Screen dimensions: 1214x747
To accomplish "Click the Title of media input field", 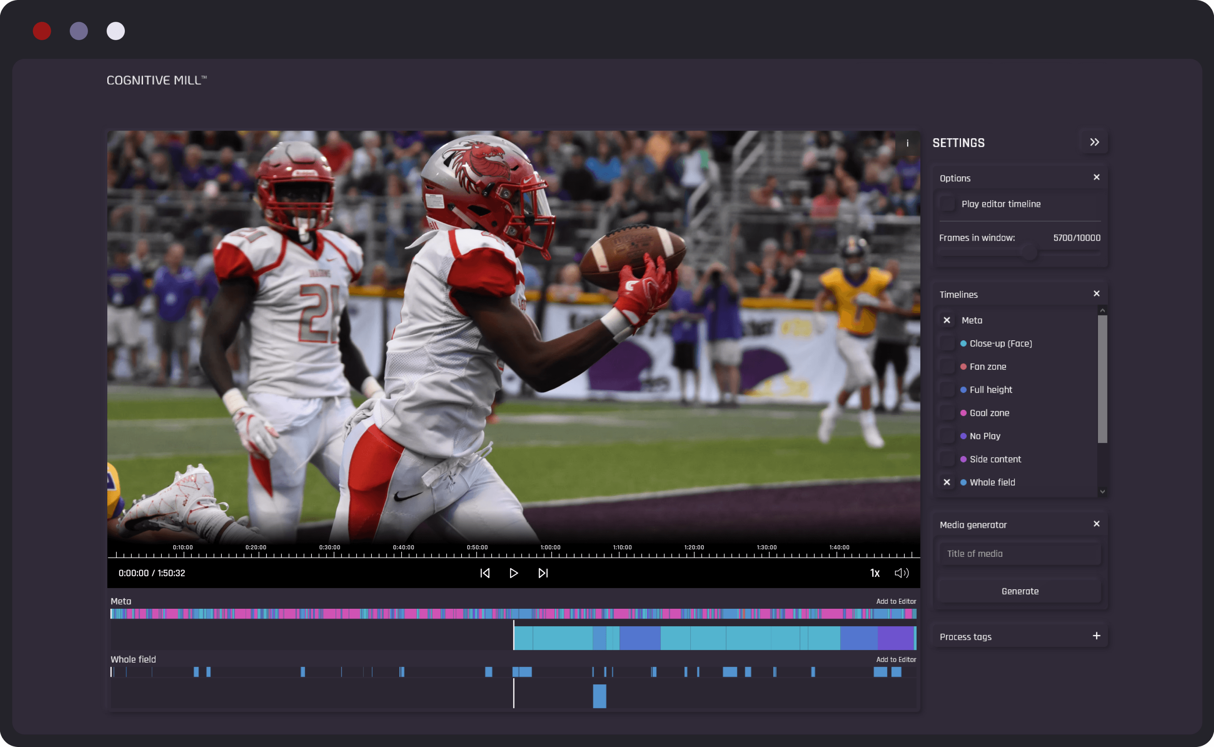I will 1019,553.
